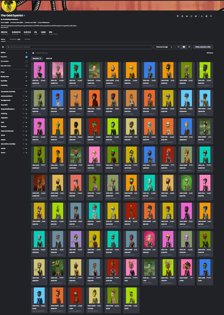Expand the Price filter section

pyautogui.click(x=14, y=72)
